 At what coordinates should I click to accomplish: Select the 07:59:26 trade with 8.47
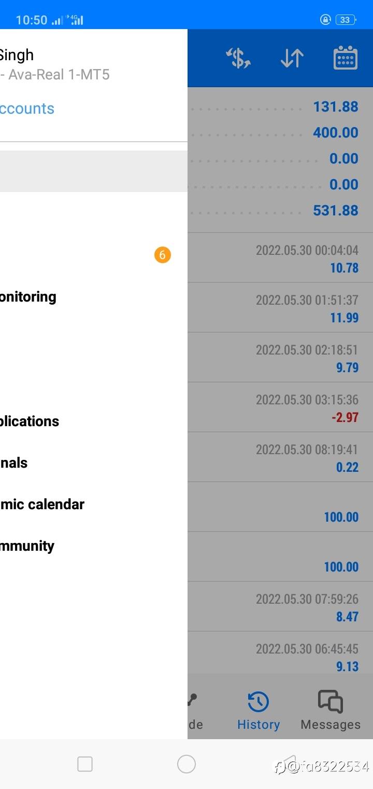[280, 607]
